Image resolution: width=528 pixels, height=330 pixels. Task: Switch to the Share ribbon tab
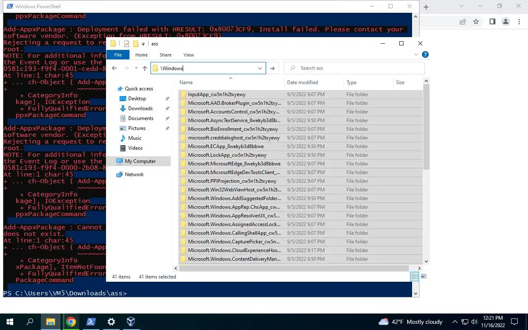coord(165,55)
